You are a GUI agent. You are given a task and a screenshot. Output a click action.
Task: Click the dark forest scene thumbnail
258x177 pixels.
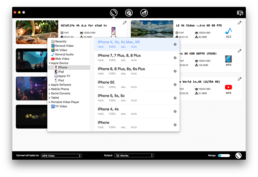pos(32,60)
